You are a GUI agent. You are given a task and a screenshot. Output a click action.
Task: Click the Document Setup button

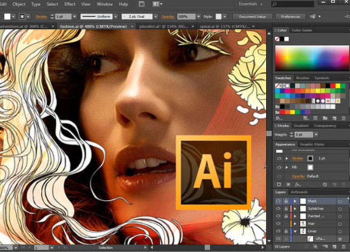point(252,16)
